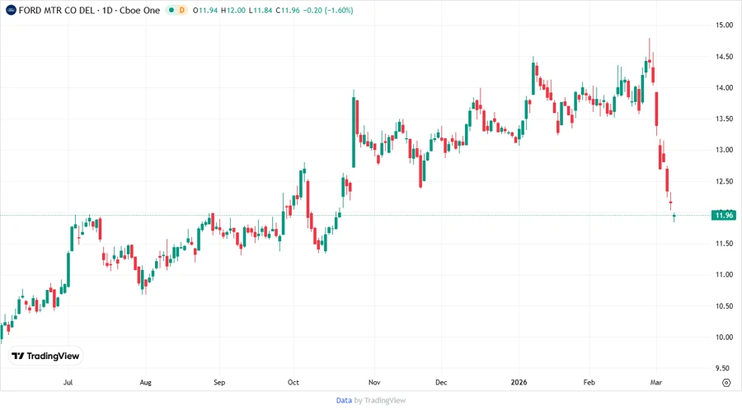Click the Ford logo icon
The height and width of the screenshot is (410, 742).
click(x=11, y=10)
